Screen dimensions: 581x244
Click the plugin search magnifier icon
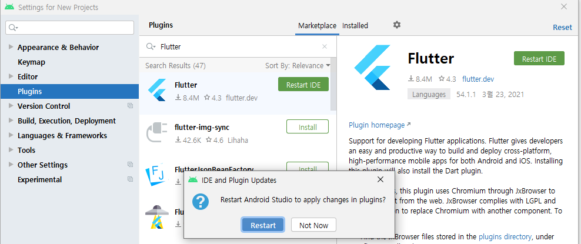pyautogui.click(x=151, y=46)
